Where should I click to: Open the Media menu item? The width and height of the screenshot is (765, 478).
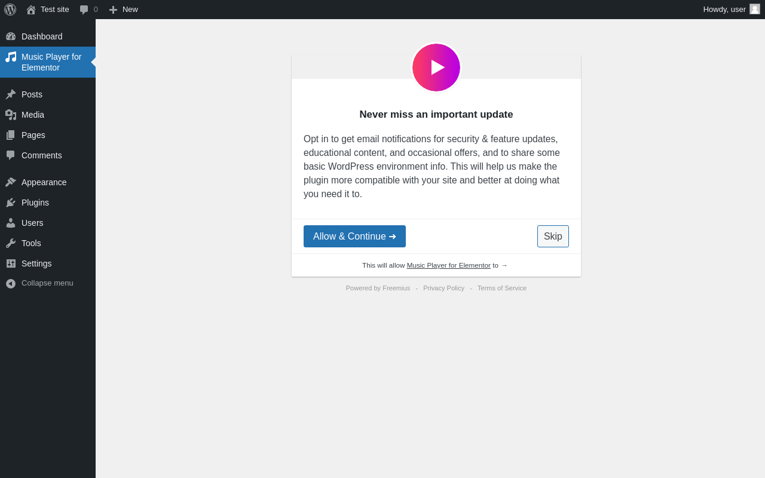[x=48, y=115]
